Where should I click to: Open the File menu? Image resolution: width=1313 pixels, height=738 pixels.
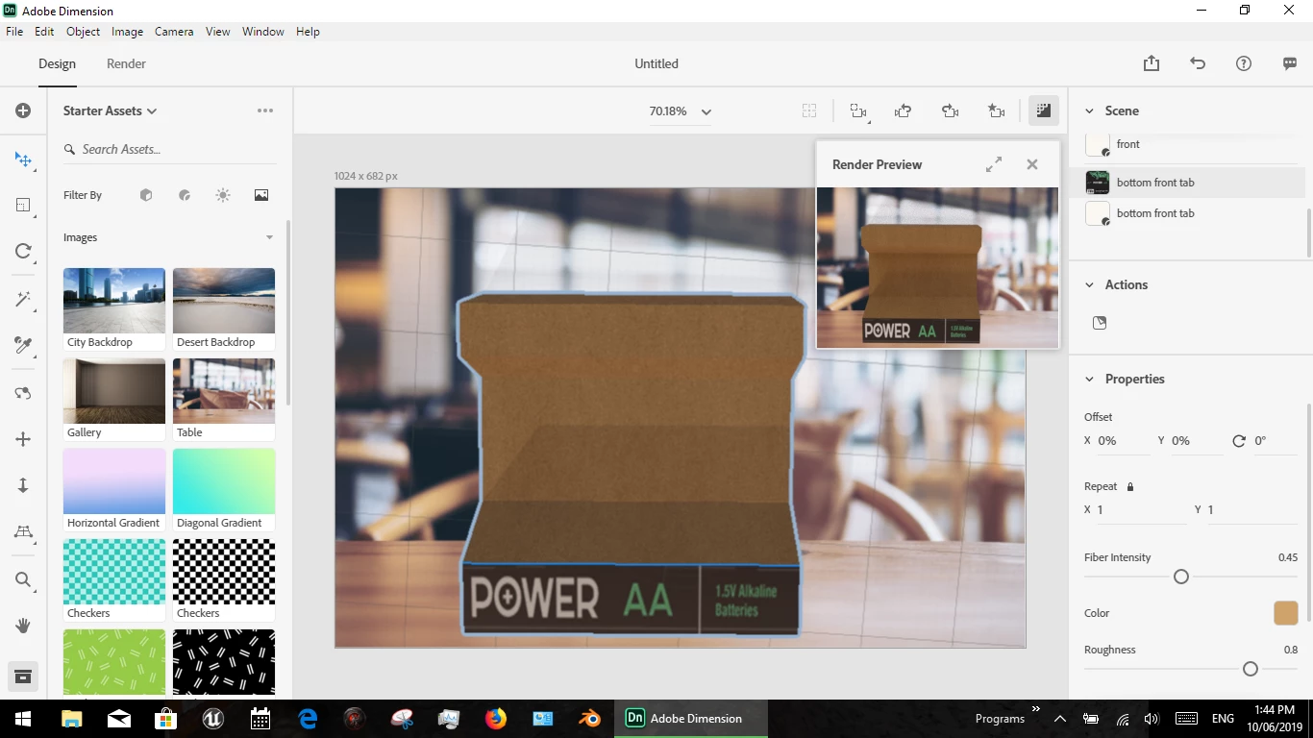point(14,32)
